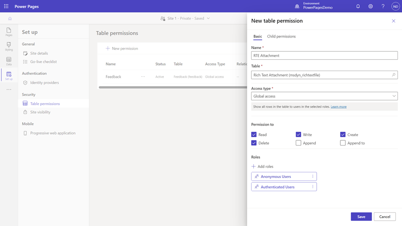Select Site visibility in Security section
Image resolution: width=402 pixels, height=226 pixels.
[40, 112]
